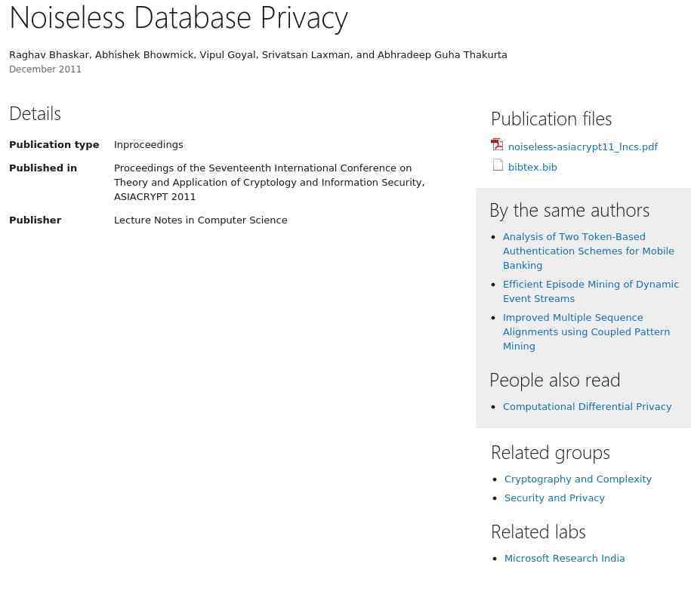
Task: Open Microsoft Research India lab page
Action: click(x=564, y=558)
